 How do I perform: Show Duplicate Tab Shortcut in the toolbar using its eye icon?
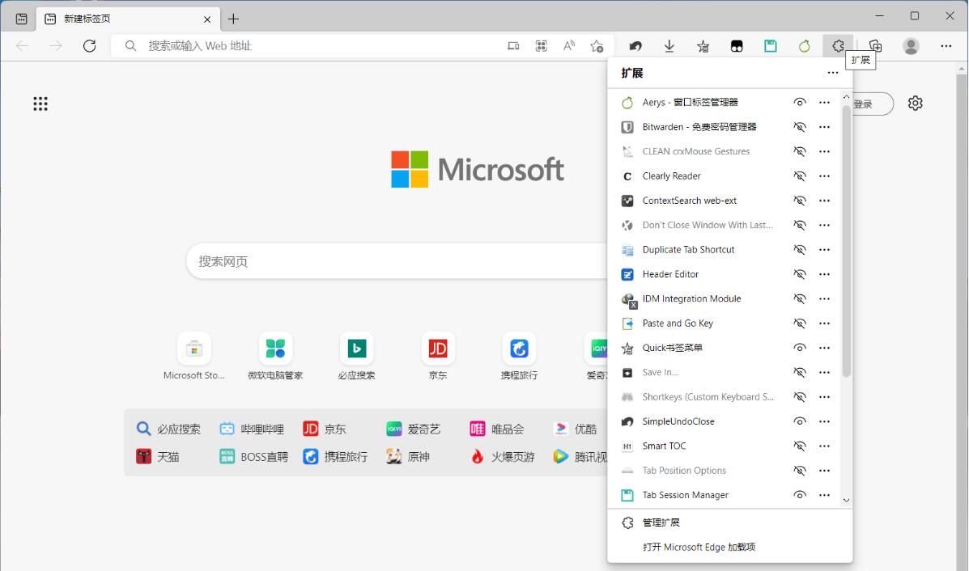(800, 249)
